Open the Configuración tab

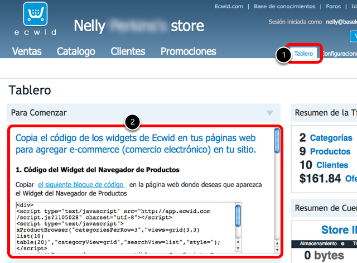click(x=339, y=54)
